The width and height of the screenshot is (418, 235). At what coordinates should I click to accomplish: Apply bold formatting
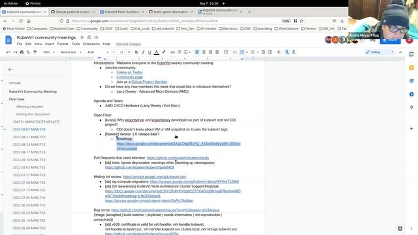[x=137, y=52]
